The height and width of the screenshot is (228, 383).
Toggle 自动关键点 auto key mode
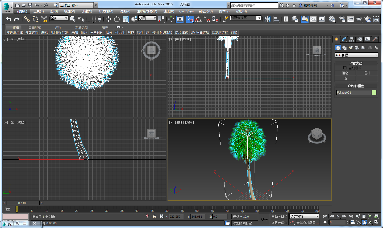(x=279, y=216)
